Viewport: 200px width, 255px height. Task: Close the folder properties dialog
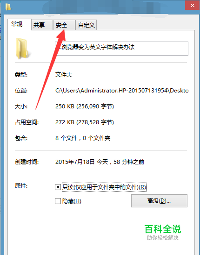(x=193, y=5)
